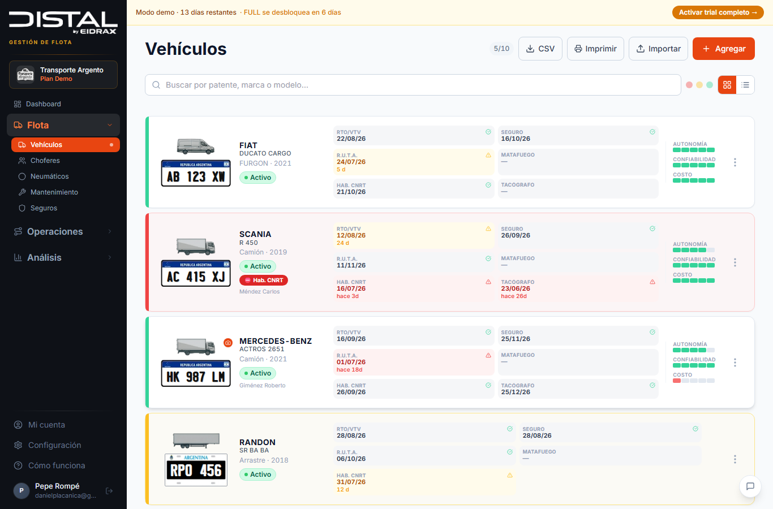773x509 pixels.
Task: Click the magnifier icon in the search bar
Action: (x=156, y=85)
